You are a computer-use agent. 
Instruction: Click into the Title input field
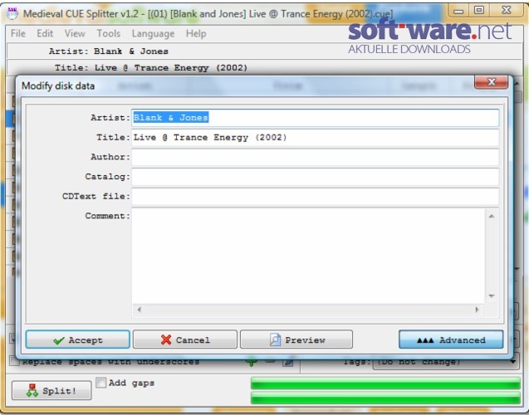tap(315, 138)
